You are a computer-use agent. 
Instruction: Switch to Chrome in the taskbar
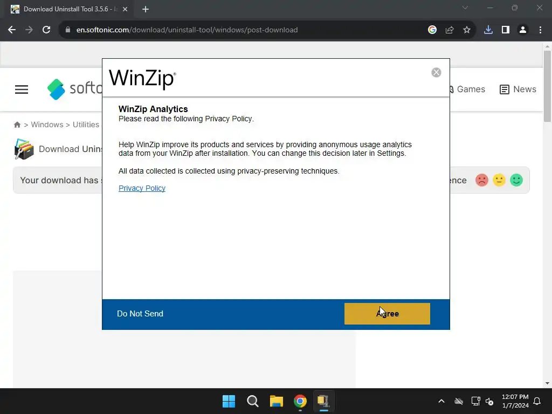[300, 401]
